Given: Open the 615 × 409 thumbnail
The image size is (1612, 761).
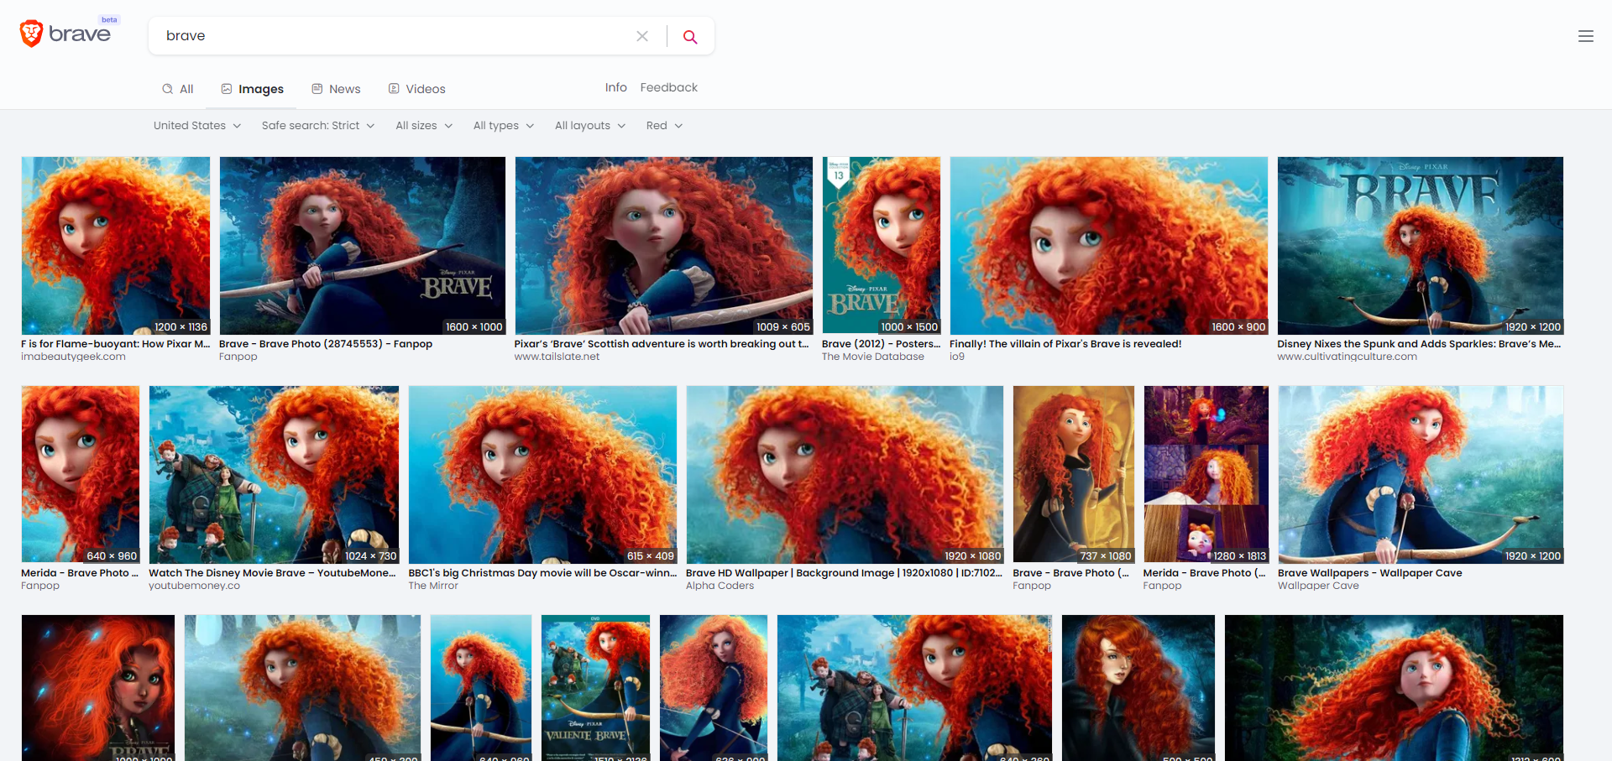Looking at the screenshot, I should coord(542,474).
